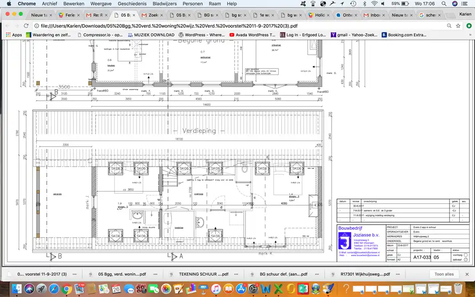Open the Bluetooth menu bar icon
This screenshot has height=297, width=475.
(365, 4)
